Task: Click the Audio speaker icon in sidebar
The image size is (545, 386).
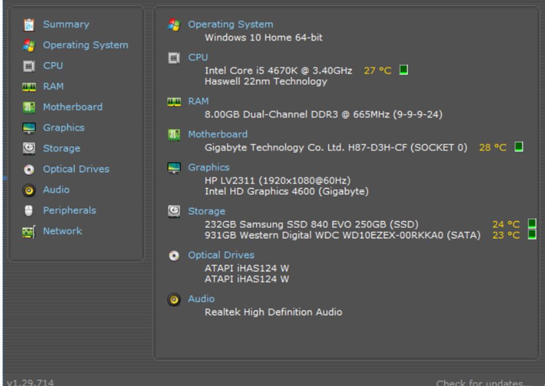Action: point(29,190)
